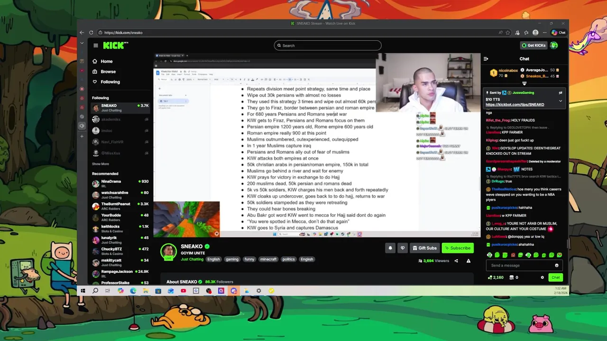The height and width of the screenshot is (341, 607).
Task: Open ChuckyBTZ recommended channel
Action: tap(120, 251)
